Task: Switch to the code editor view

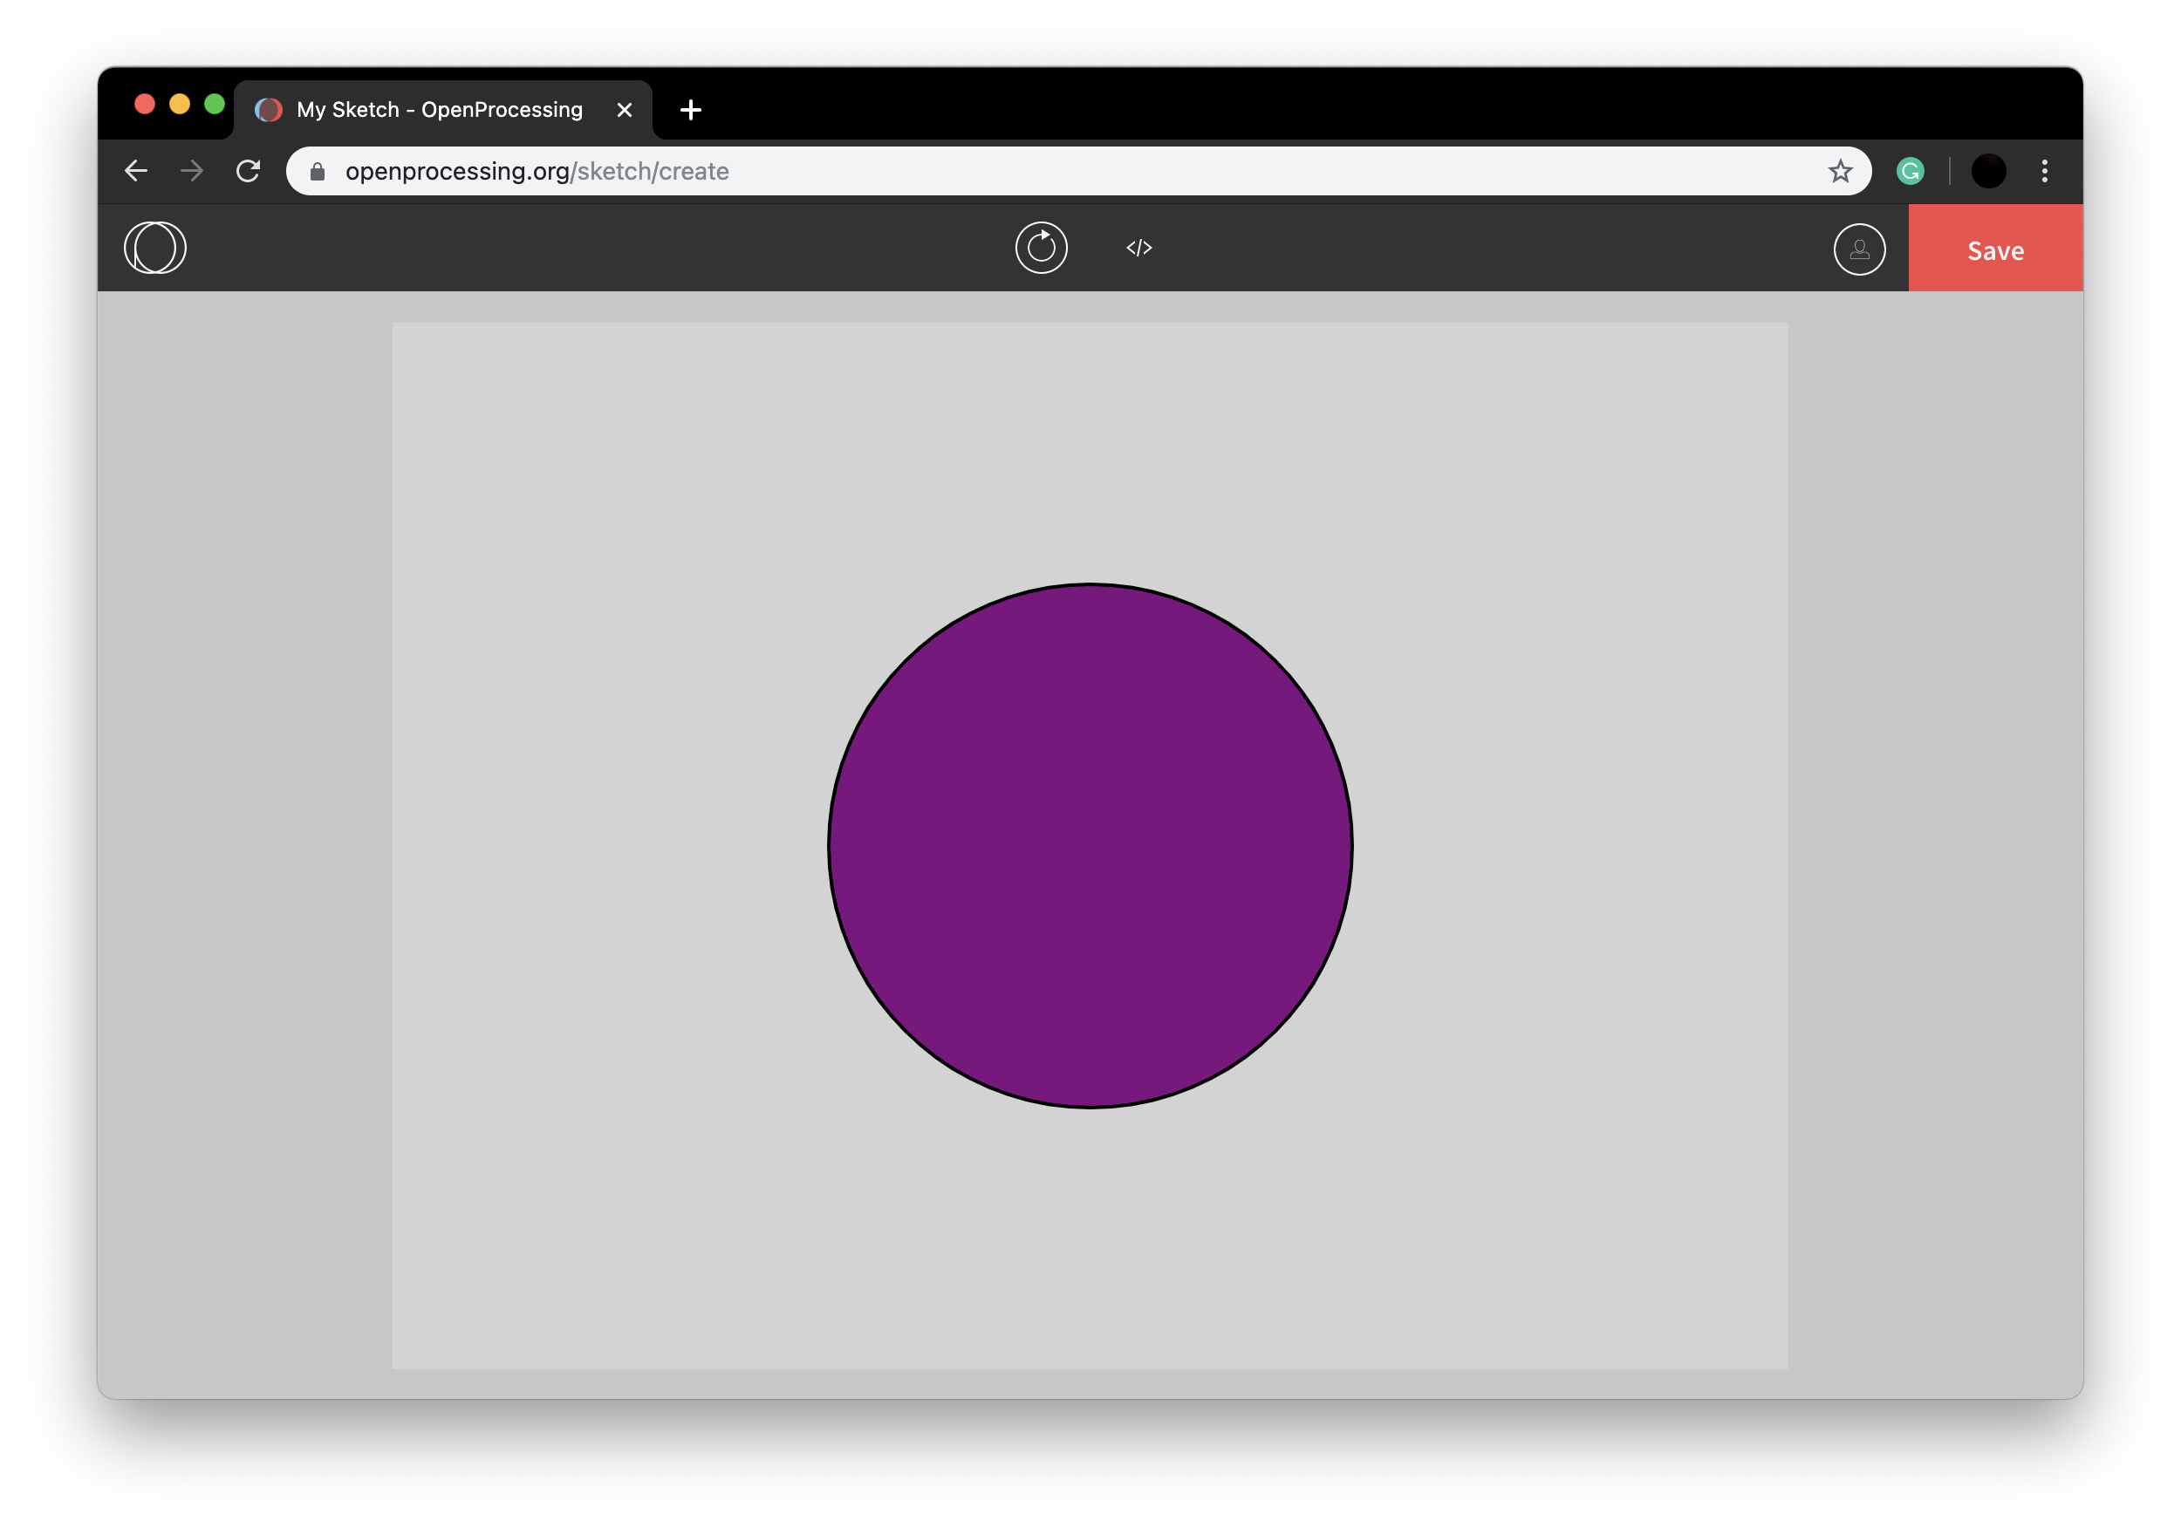Action: [1139, 248]
